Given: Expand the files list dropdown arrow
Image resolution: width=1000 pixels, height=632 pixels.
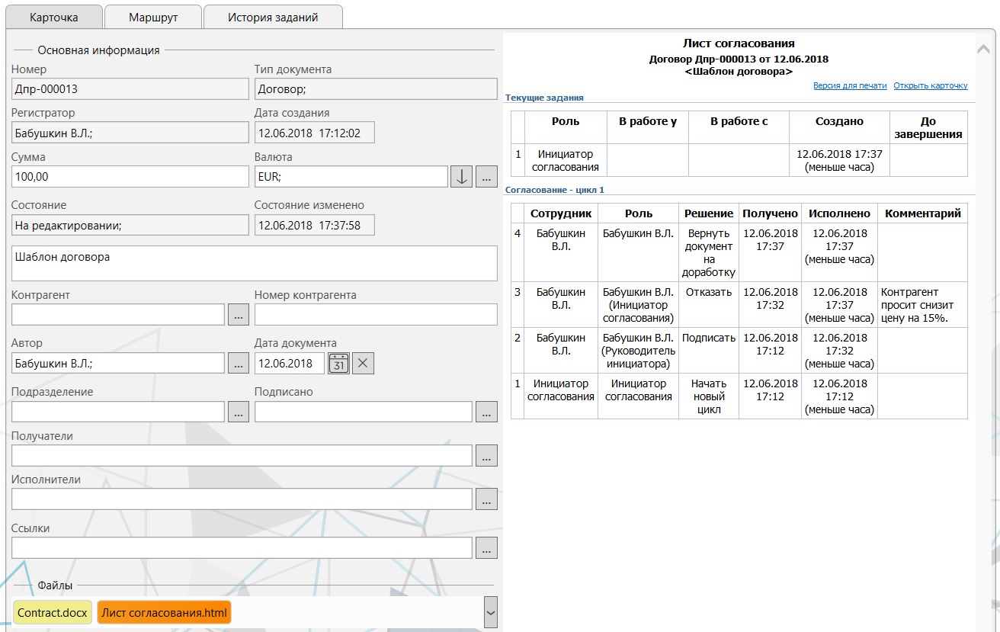Looking at the screenshot, I should (490, 611).
